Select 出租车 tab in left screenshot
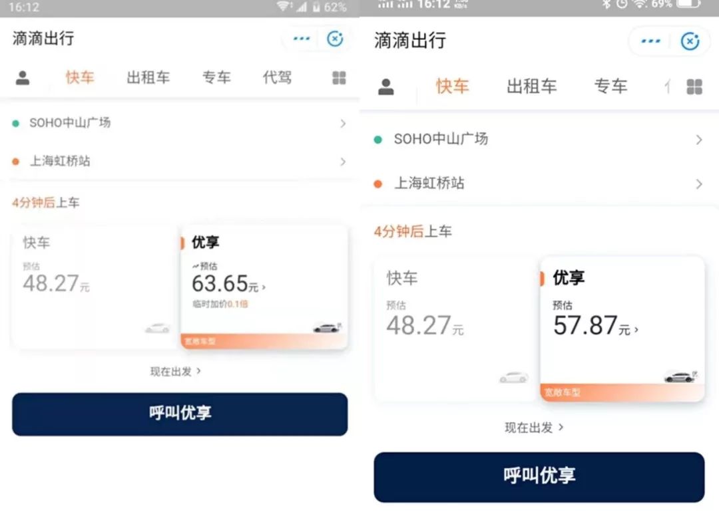Image resolution: width=719 pixels, height=526 pixels. 148,77
